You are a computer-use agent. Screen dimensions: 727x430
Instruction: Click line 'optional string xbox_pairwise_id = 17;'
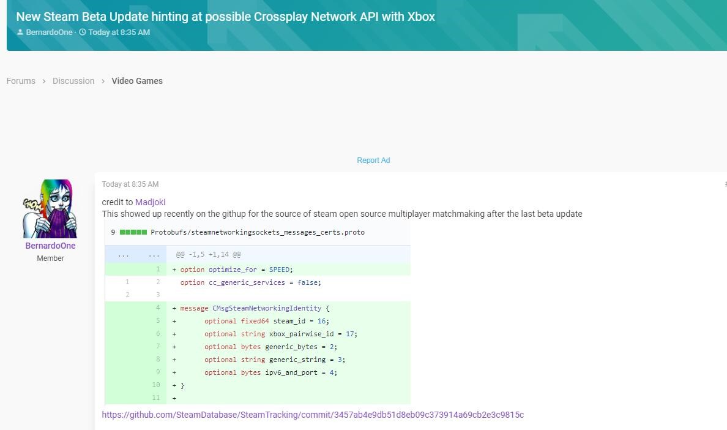[x=281, y=334]
